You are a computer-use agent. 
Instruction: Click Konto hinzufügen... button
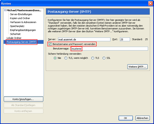23,99
